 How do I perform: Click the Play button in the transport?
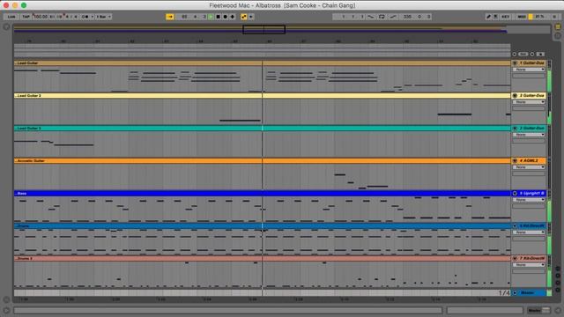click(x=211, y=17)
